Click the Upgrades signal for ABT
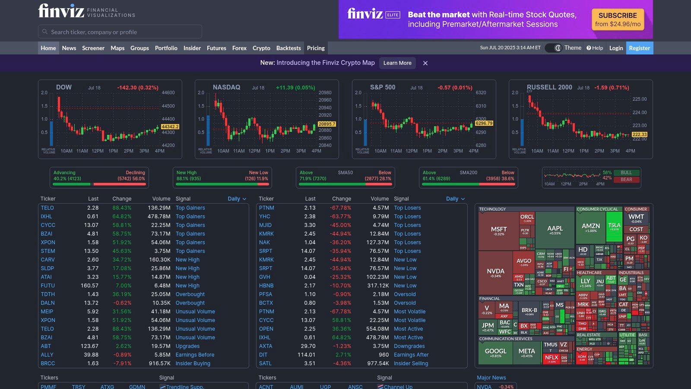This screenshot has height=389, width=691. point(187,346)
